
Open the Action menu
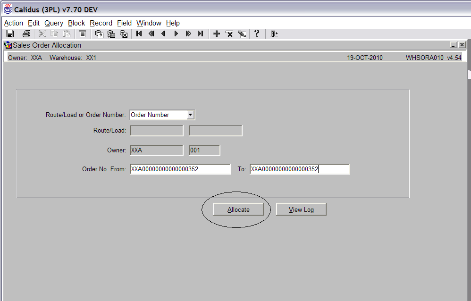coord(14,23)
